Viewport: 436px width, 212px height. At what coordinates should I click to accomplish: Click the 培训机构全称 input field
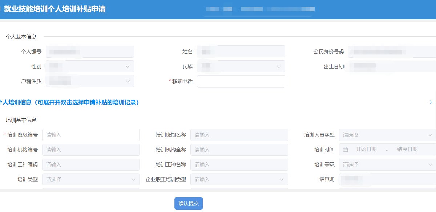click(x=239, y=150)
